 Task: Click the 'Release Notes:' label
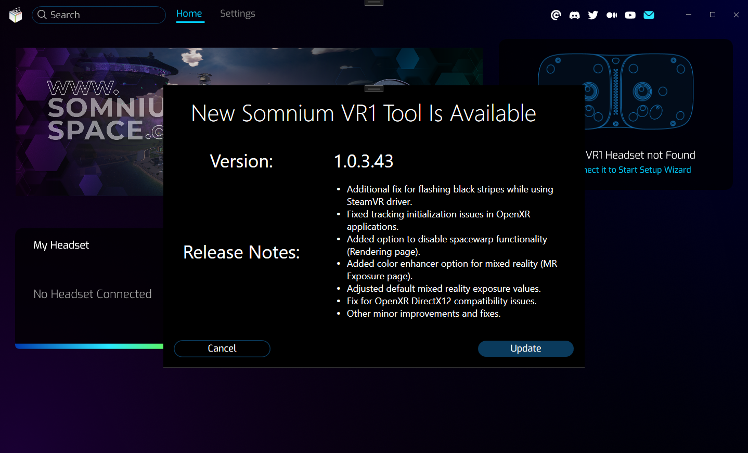241,252
